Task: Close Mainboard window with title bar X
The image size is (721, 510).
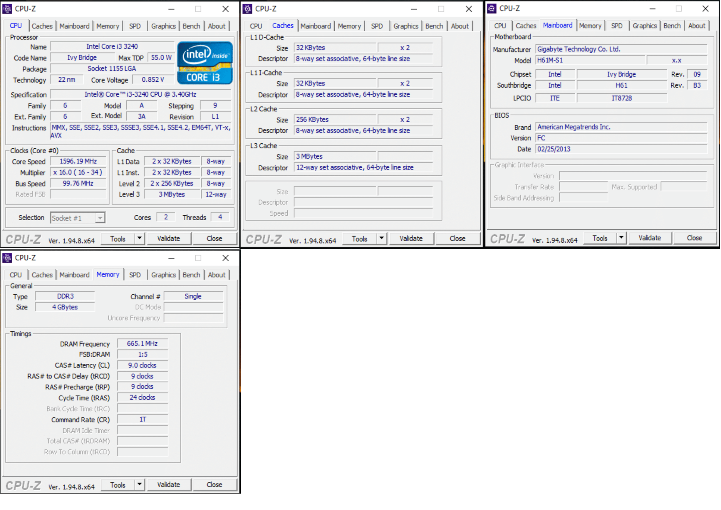Action: coord(706,9)
